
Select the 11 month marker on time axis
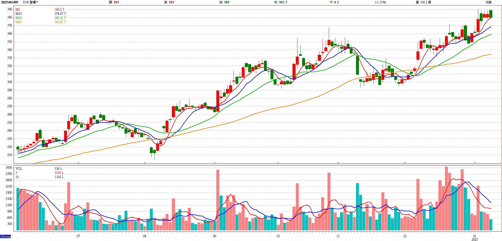pos(338,236)
